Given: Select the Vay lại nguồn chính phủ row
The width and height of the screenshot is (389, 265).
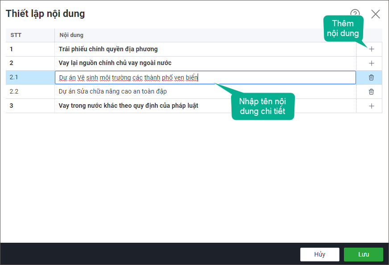Looking at the screenshot, I should pos(115,63).
